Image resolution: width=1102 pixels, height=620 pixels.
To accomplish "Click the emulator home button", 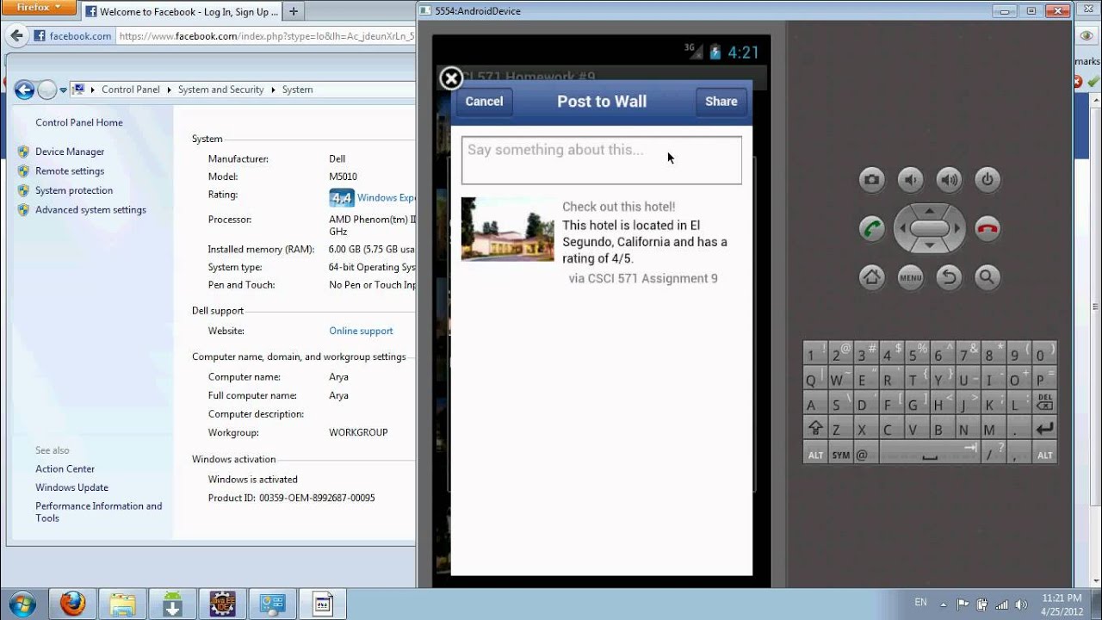I will (x=872, y=277).
